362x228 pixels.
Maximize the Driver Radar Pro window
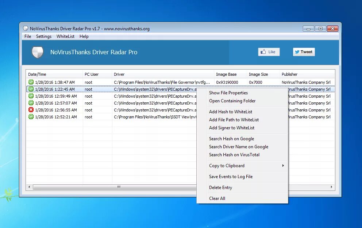[x=320, y=28]
